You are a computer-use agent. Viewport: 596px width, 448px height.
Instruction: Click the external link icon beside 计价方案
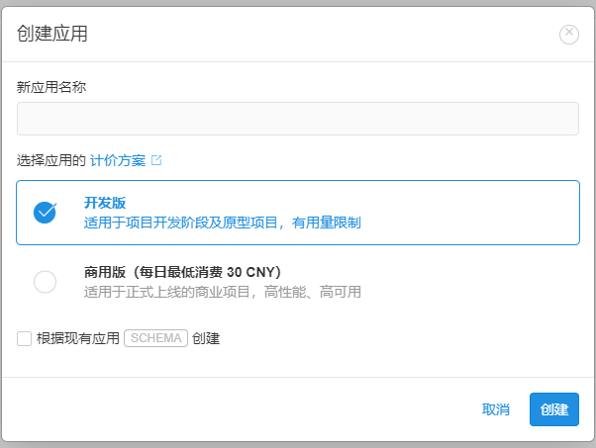[155, 160]
